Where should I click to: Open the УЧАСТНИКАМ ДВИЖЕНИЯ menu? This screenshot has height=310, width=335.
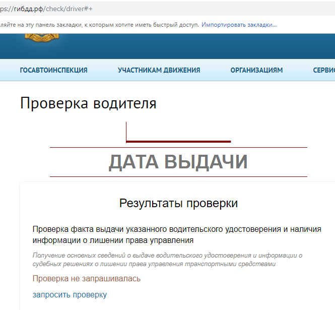click(x=159, y=71)
